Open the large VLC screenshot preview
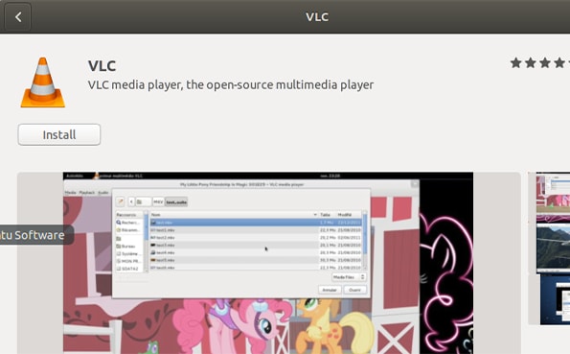 click(x=268, y=263)
